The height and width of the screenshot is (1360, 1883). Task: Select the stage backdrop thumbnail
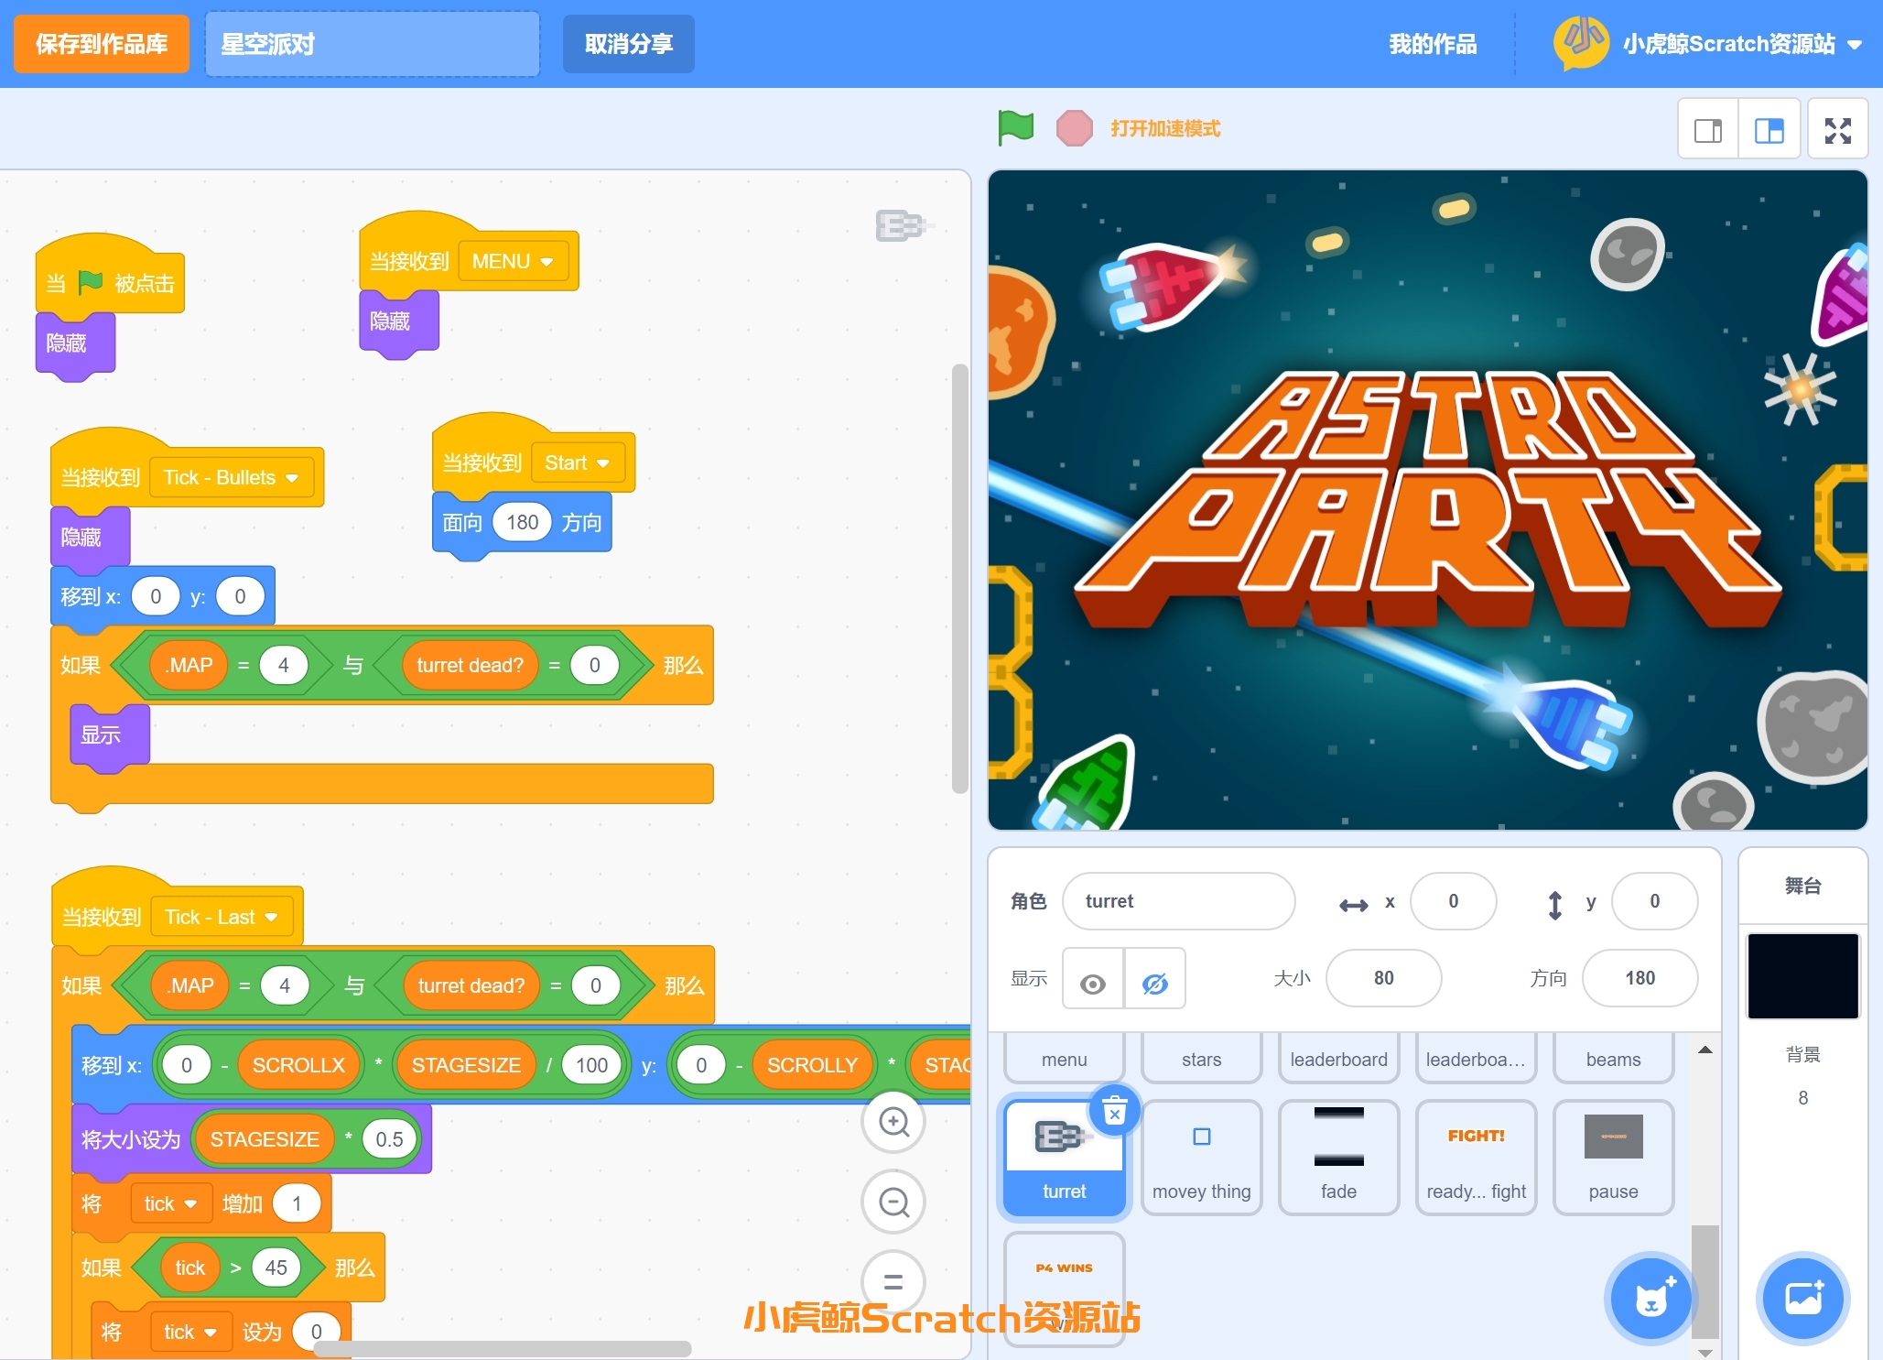[x=1802, y=976]
